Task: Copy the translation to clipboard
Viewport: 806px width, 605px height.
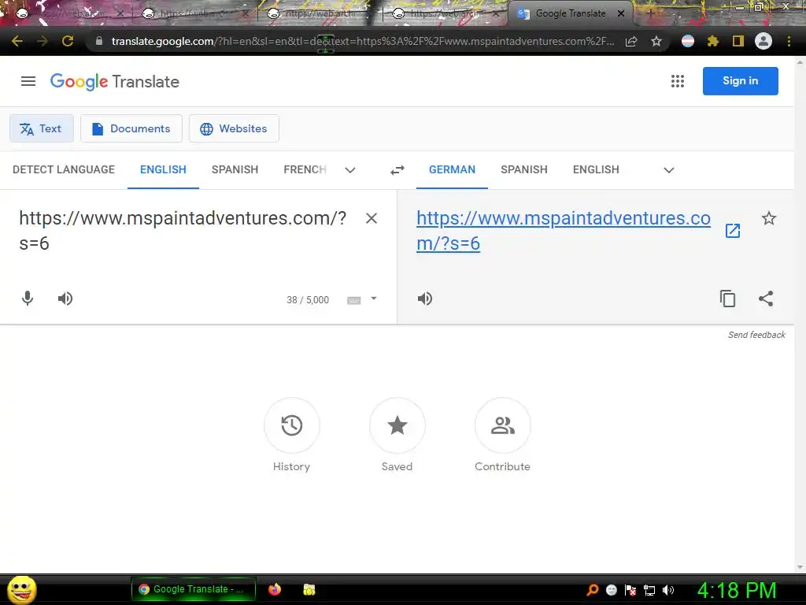Action: point(727,299)
